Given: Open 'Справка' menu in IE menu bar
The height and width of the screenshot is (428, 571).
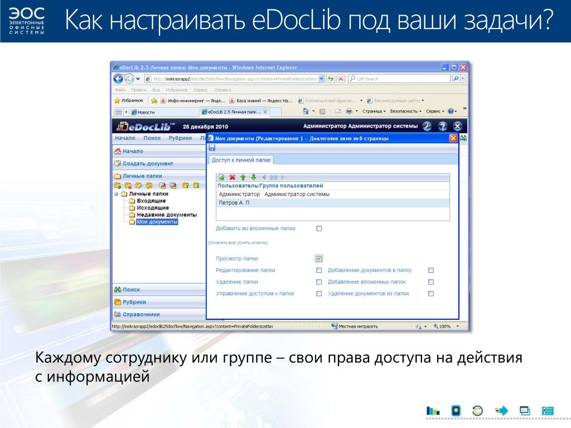Looking at the screenshot, I should pos(222,90).
